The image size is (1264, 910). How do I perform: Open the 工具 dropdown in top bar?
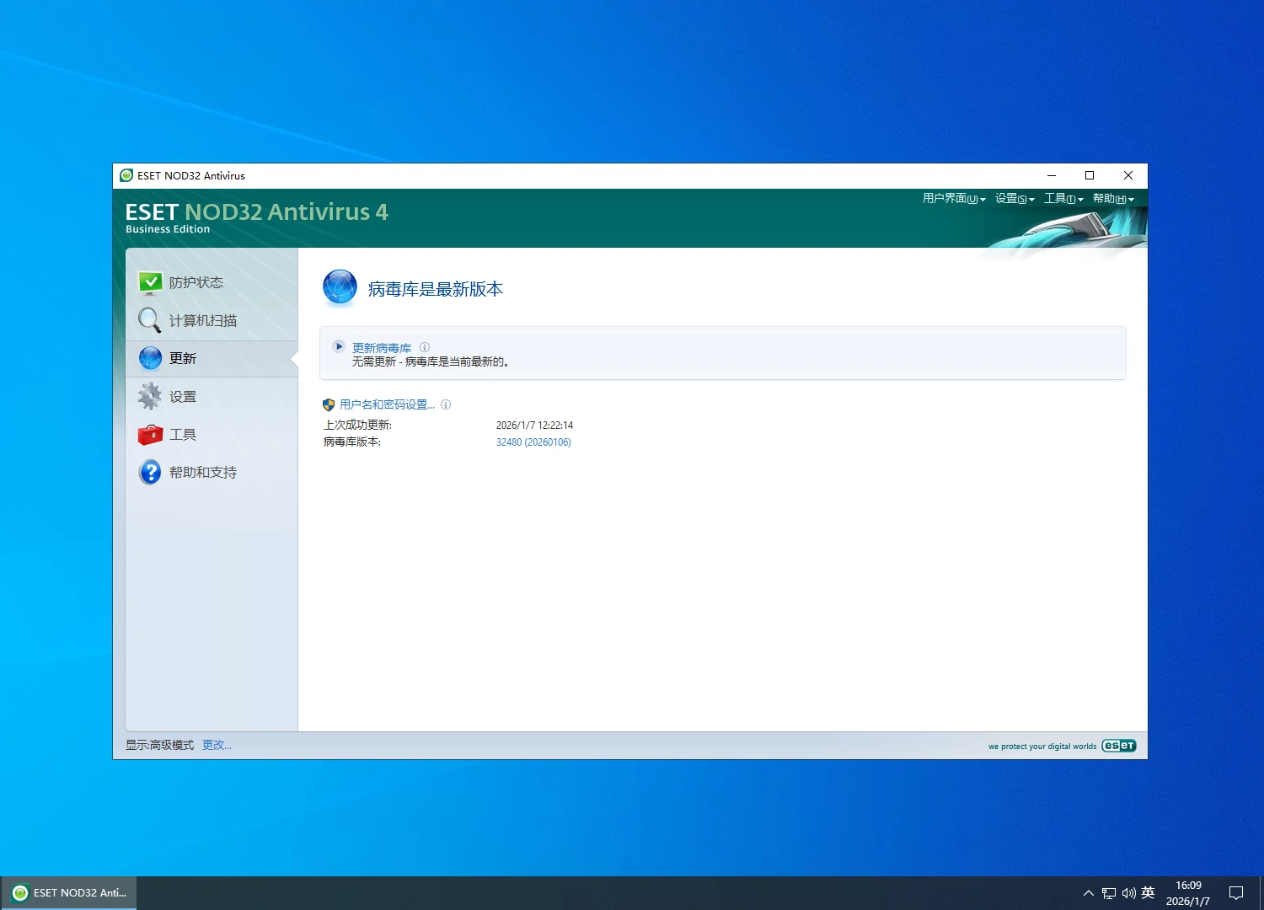click(x=1063, y=199)
